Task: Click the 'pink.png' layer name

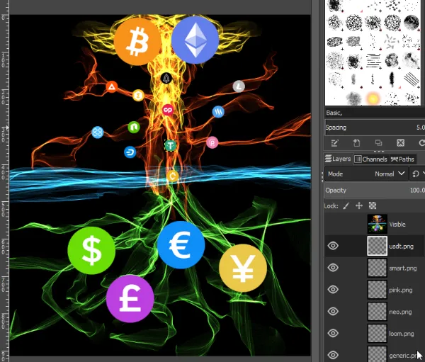Action: point(401,290)
